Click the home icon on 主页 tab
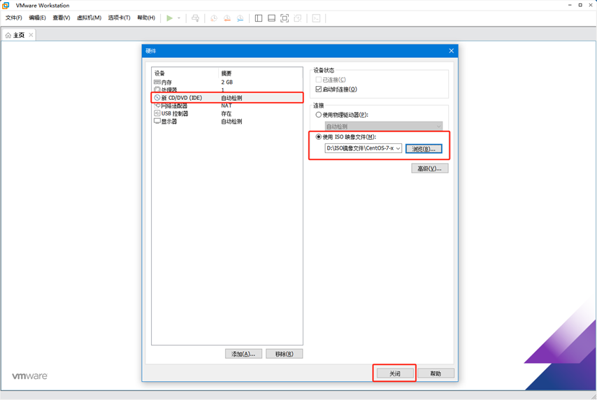 pyautogui.click(x=8, y=35)
